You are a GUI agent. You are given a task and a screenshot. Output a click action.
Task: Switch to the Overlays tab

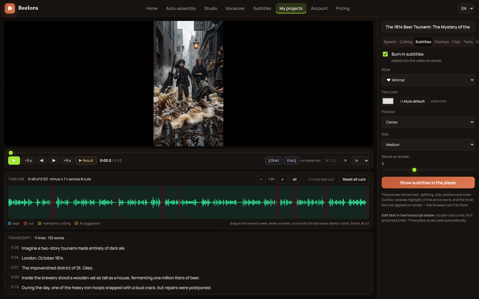coord(442,42)
